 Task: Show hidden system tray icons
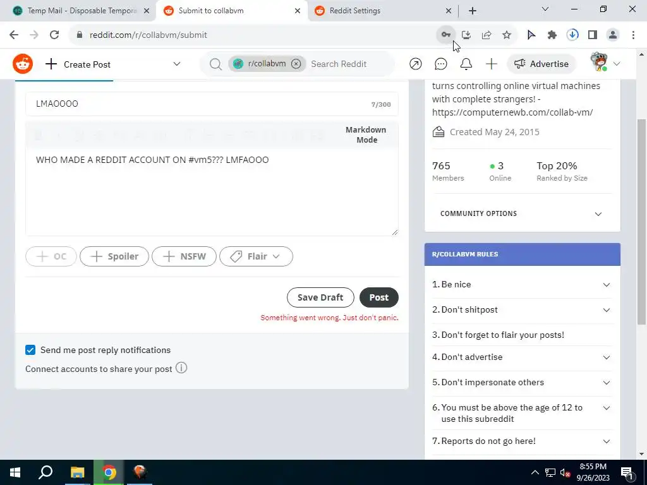tap(535, 472)
